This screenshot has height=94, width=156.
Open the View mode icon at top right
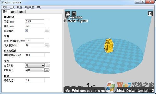coord(150,14)
